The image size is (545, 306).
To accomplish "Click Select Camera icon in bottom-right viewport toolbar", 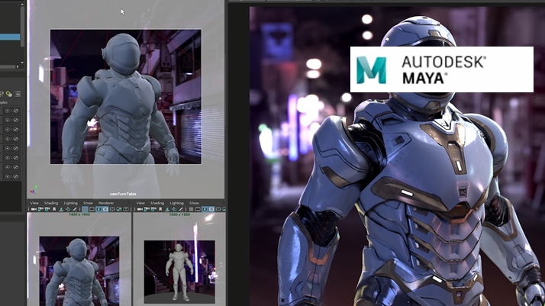I will point(140,209).
